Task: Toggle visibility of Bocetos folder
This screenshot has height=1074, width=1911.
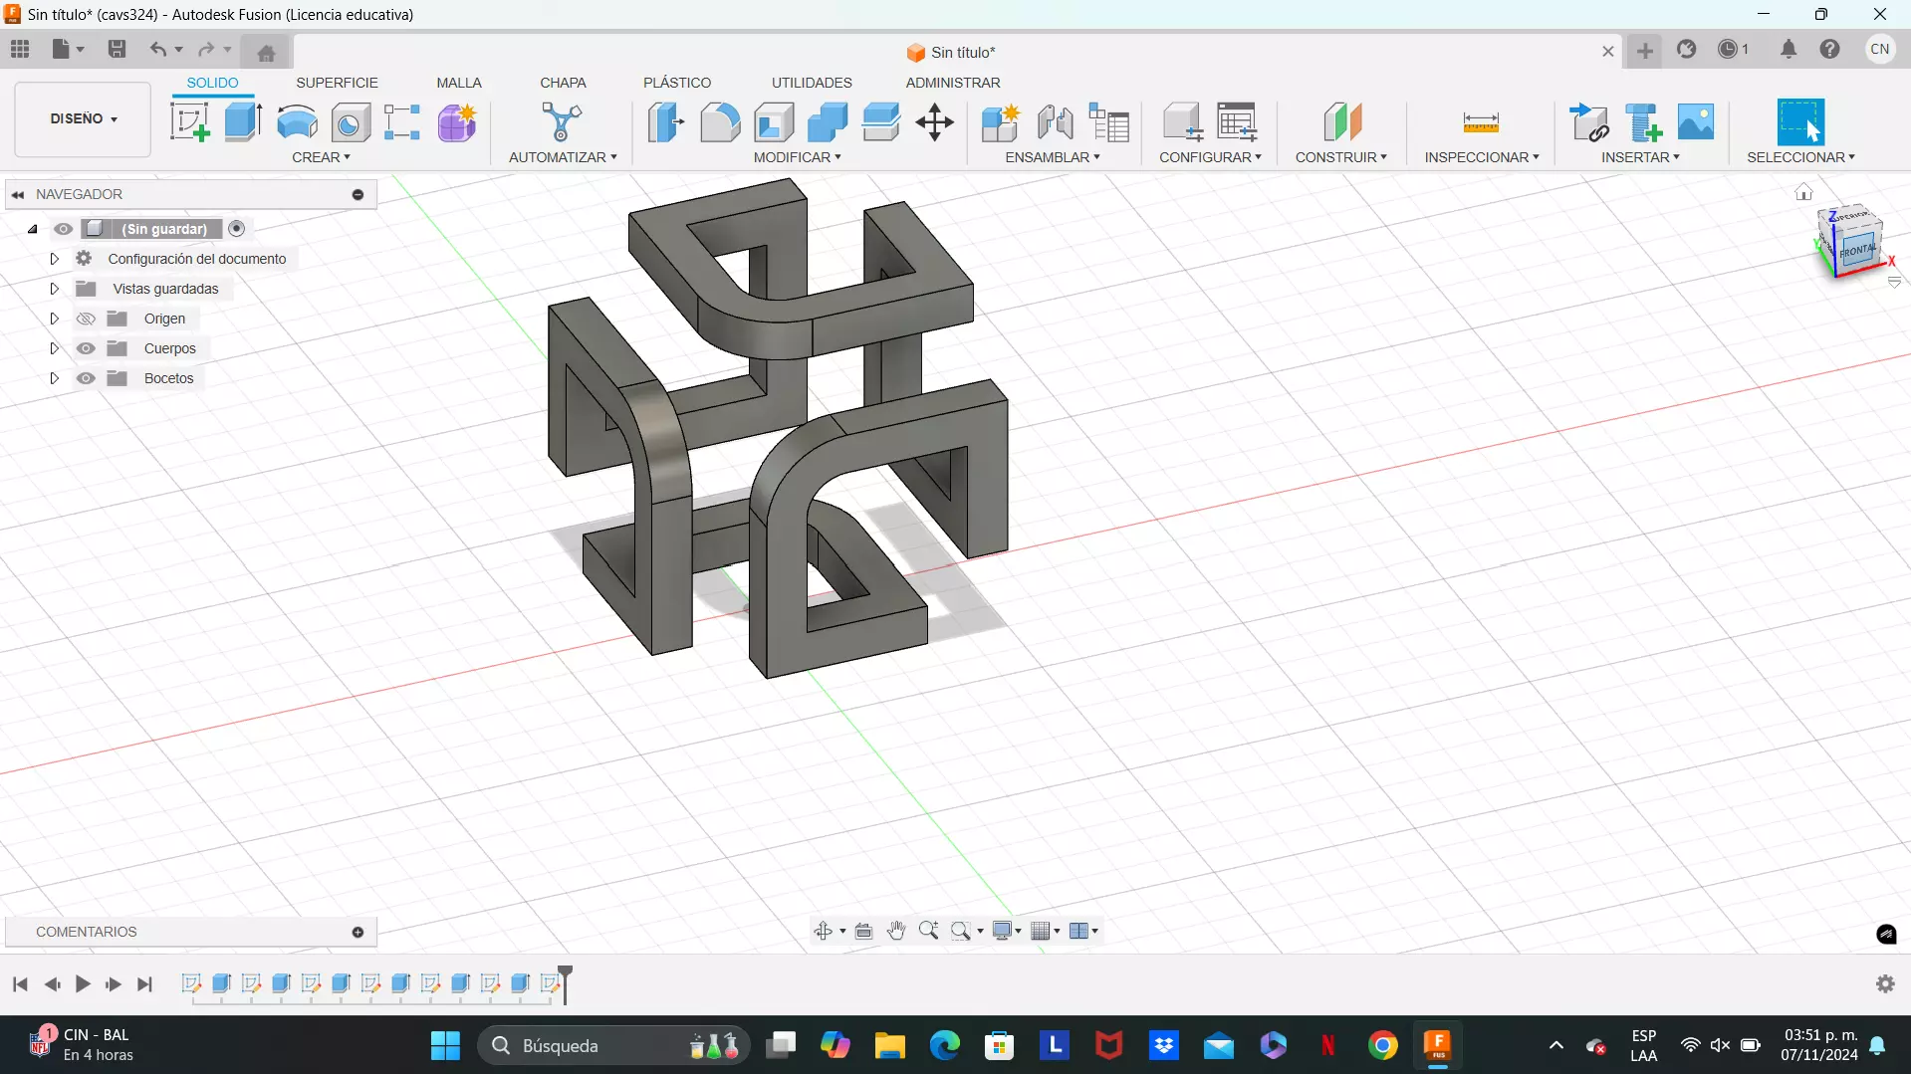Action: point(87,378)
